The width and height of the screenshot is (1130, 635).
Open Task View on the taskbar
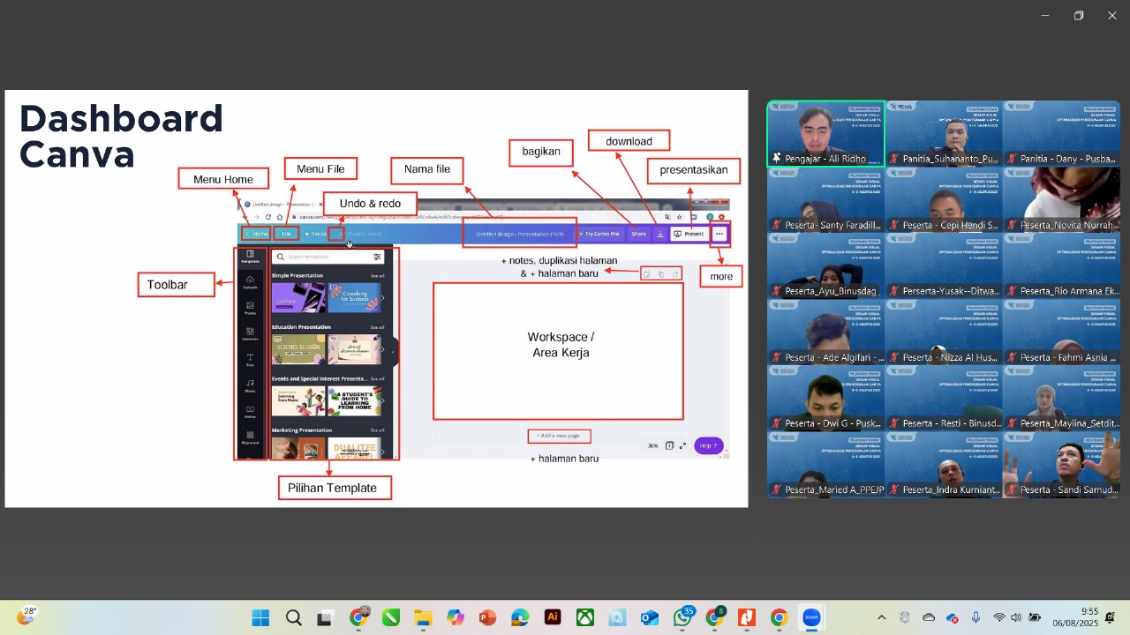tap(325, 617)
